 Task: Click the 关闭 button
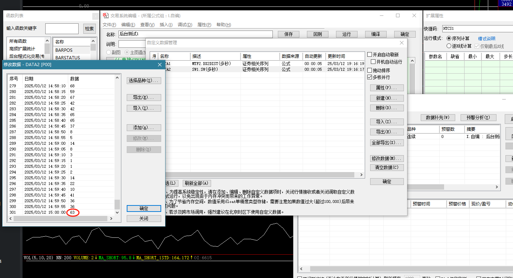144,218
